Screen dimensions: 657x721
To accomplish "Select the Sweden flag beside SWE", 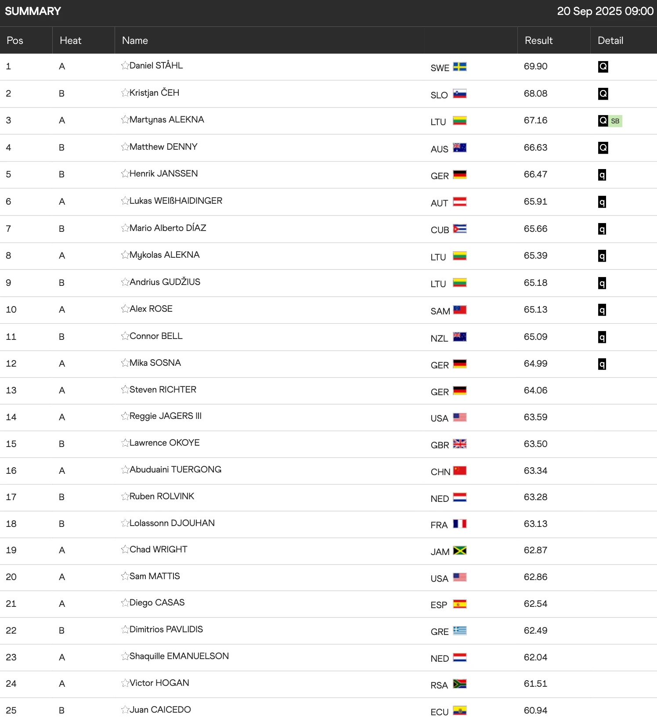I will click(460, 68).
